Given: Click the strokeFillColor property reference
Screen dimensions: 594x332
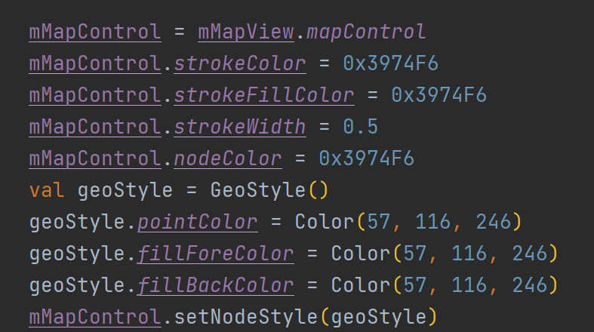Looking at the screenshot, I should (264, 95).
